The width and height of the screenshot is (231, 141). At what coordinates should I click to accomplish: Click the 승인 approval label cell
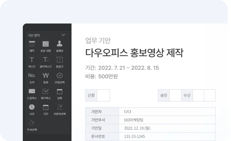pos(164,95)
